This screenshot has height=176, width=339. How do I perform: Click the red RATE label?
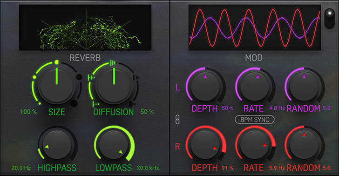point(254,168)
